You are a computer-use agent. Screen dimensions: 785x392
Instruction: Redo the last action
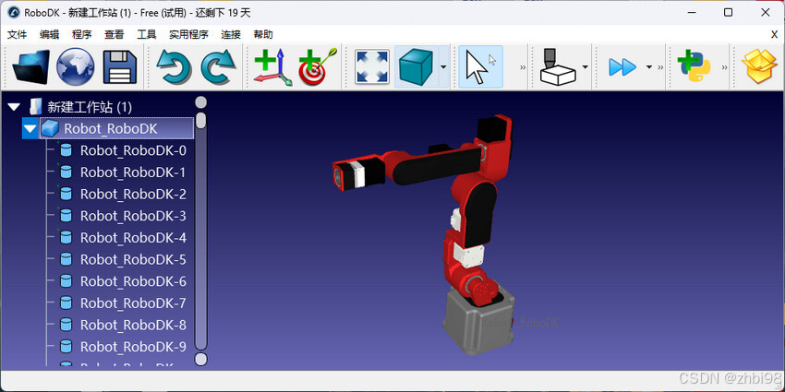pyautogui.click(x=218, y=66)
